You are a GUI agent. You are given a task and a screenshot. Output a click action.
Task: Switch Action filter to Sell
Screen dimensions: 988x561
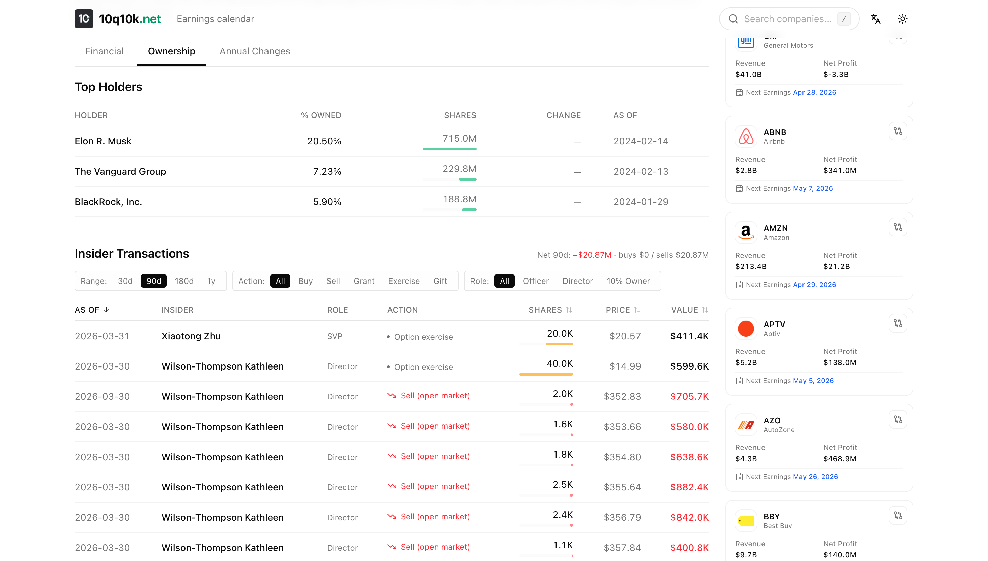tap(333, 281)
